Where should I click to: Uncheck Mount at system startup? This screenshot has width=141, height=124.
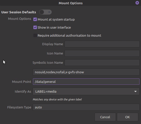tap(35, 19)
